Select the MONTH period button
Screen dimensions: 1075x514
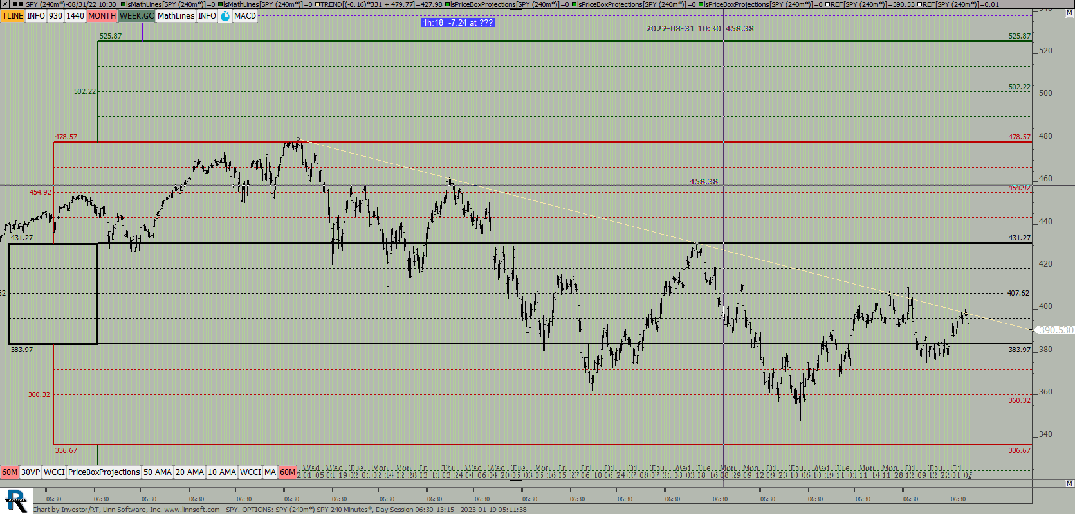pyautogui.click(x=102, y=16)
